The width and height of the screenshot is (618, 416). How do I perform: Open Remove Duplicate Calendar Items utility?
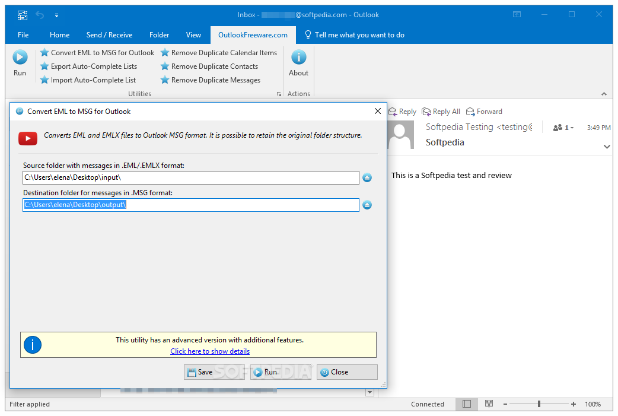tap(219, 53)
